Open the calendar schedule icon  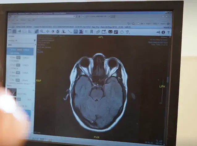[x=116, y=32]
